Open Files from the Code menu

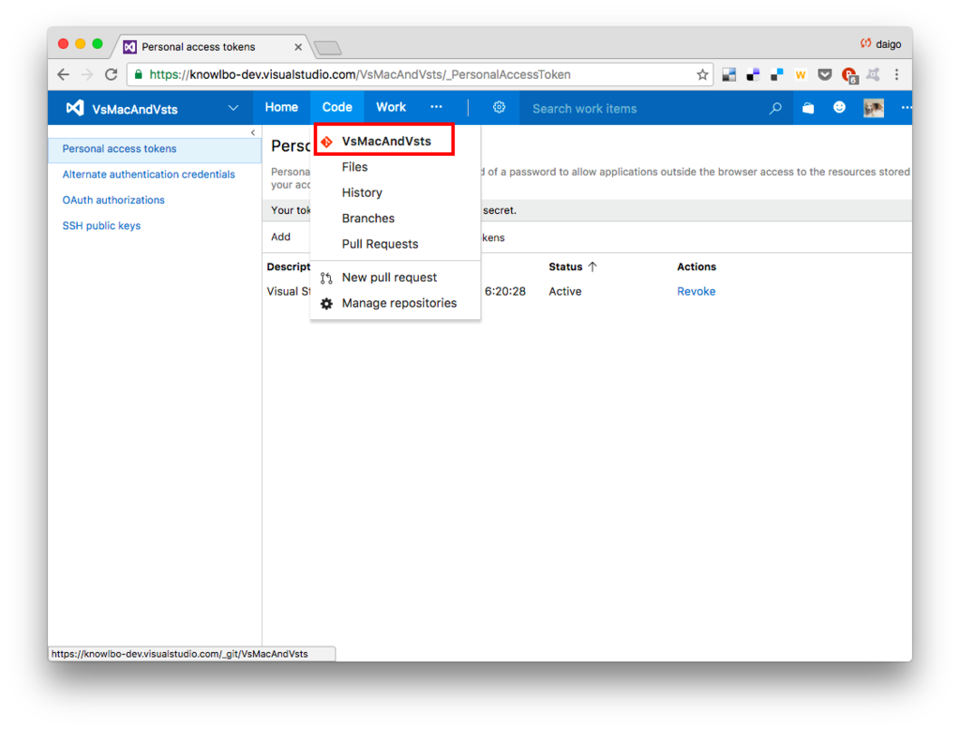click(x=354, y=167)
